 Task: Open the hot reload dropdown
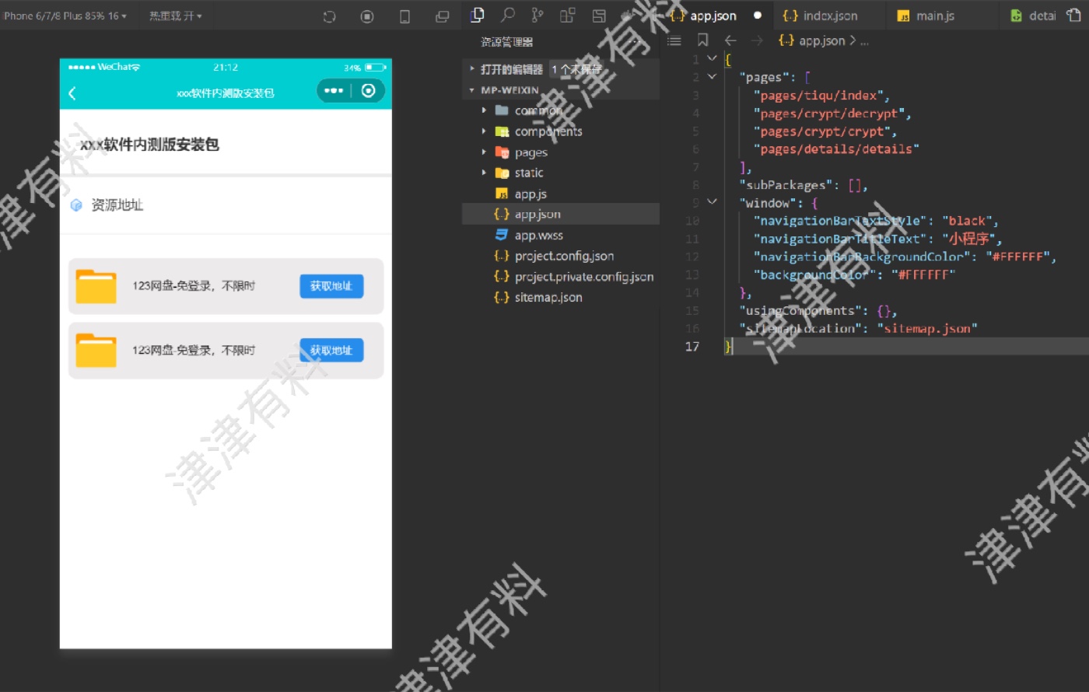pos(175,16)
